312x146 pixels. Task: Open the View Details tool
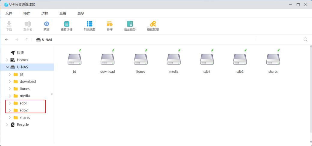pyautogui.click(x=66, y=24)
